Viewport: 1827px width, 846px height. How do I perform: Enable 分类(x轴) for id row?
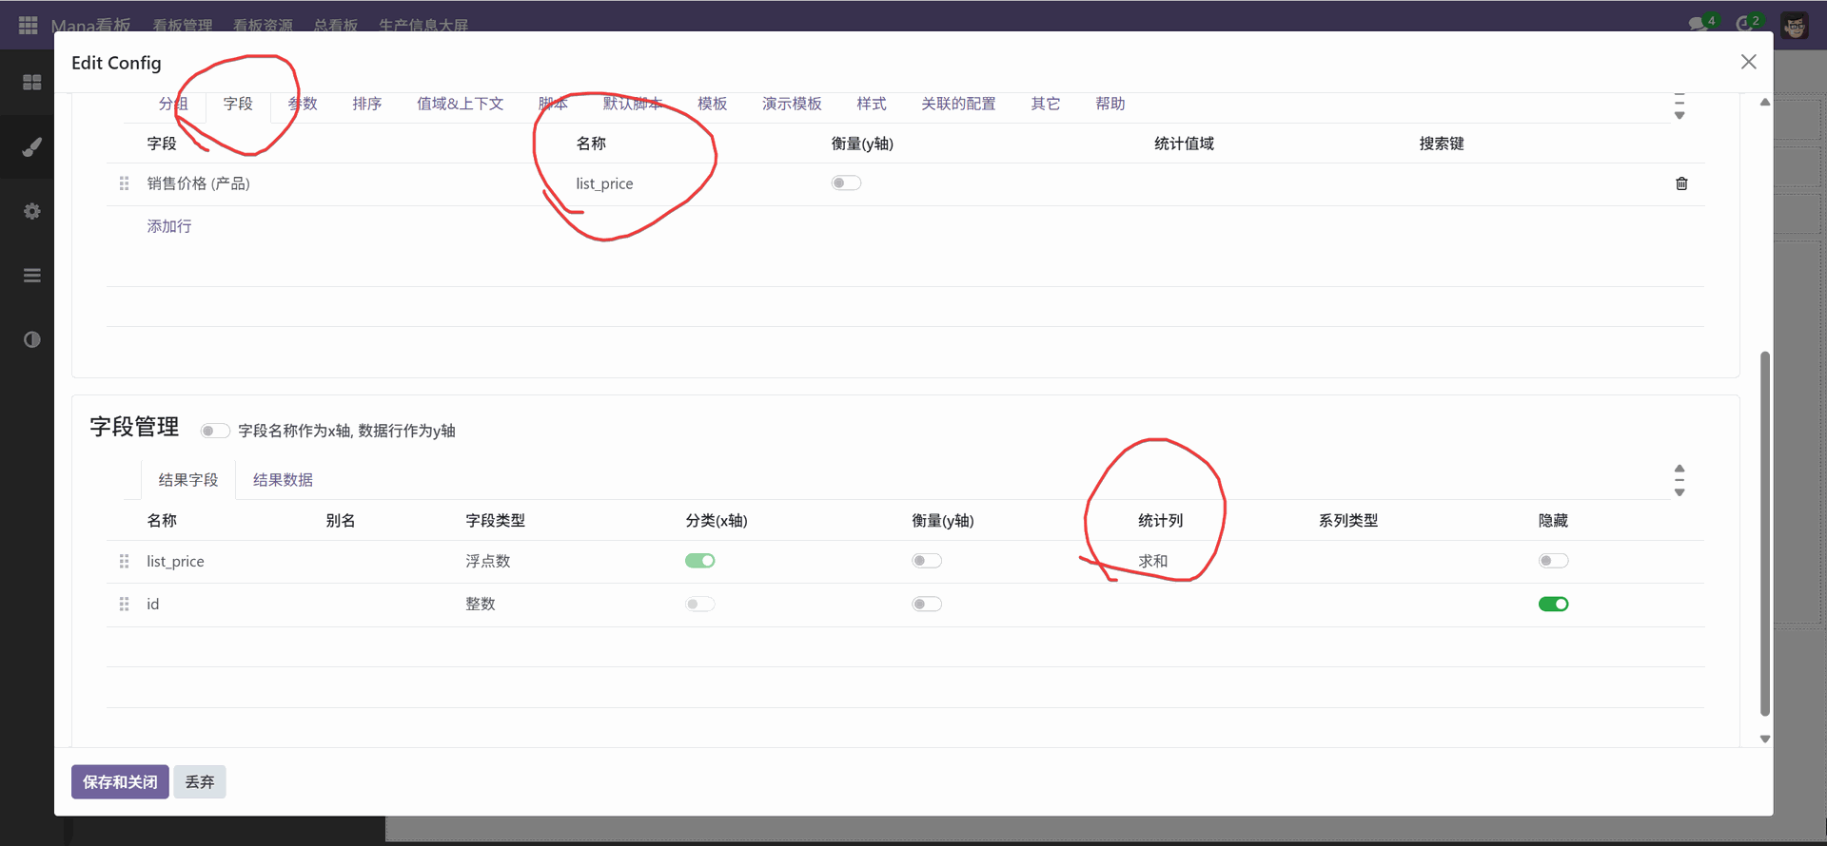point(699,604)
